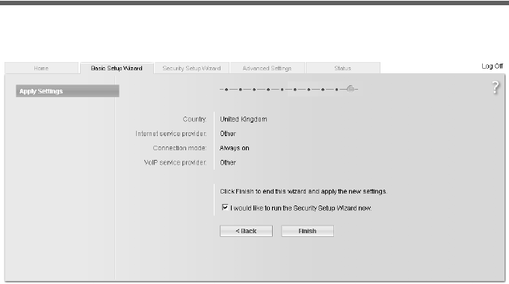
Task: Open the help question mark icon
Action: pyautogui.click(x=496, y=87)
